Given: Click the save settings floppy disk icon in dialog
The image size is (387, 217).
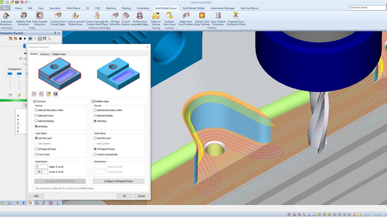Looking at the screenshot, I should 56,94.
